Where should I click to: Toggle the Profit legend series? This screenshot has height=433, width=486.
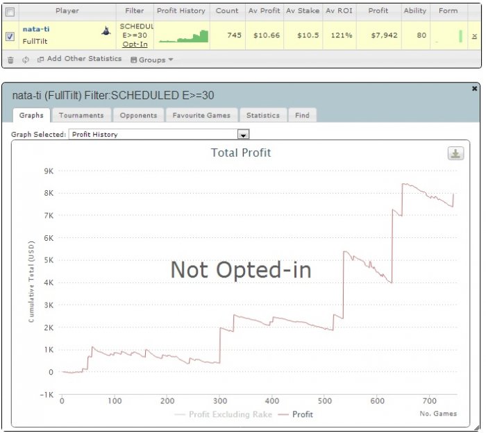point(296,414)
